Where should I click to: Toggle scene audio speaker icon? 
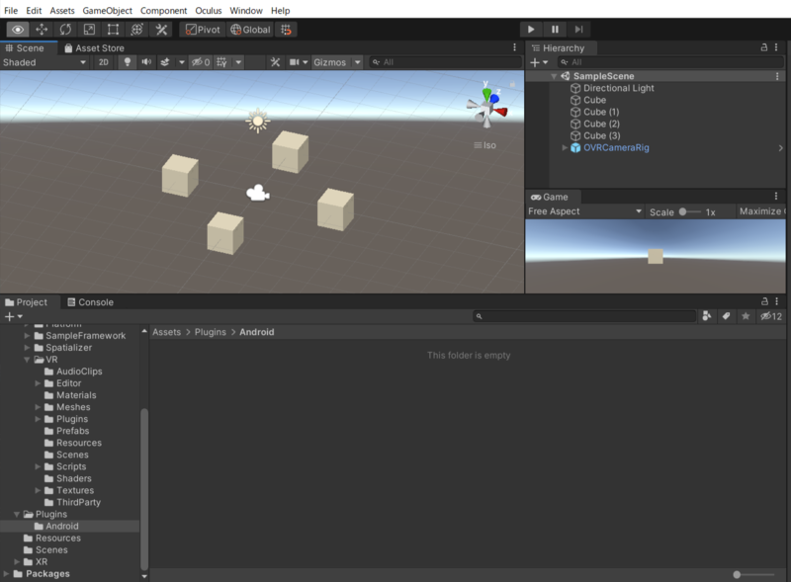coord(146,62)
